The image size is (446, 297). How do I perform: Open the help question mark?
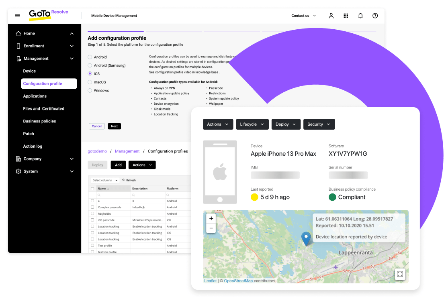coord(375,15)
